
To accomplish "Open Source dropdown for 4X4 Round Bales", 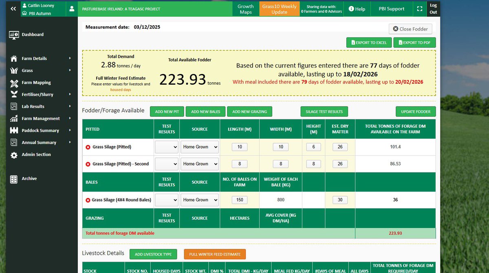I will coord(200,200).
